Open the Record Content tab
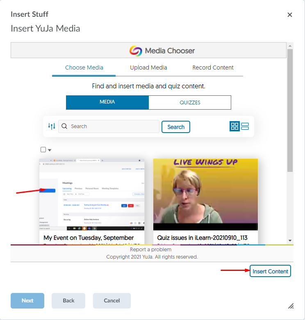Viewport: 305px width, 320px height. tap(213, 68)
